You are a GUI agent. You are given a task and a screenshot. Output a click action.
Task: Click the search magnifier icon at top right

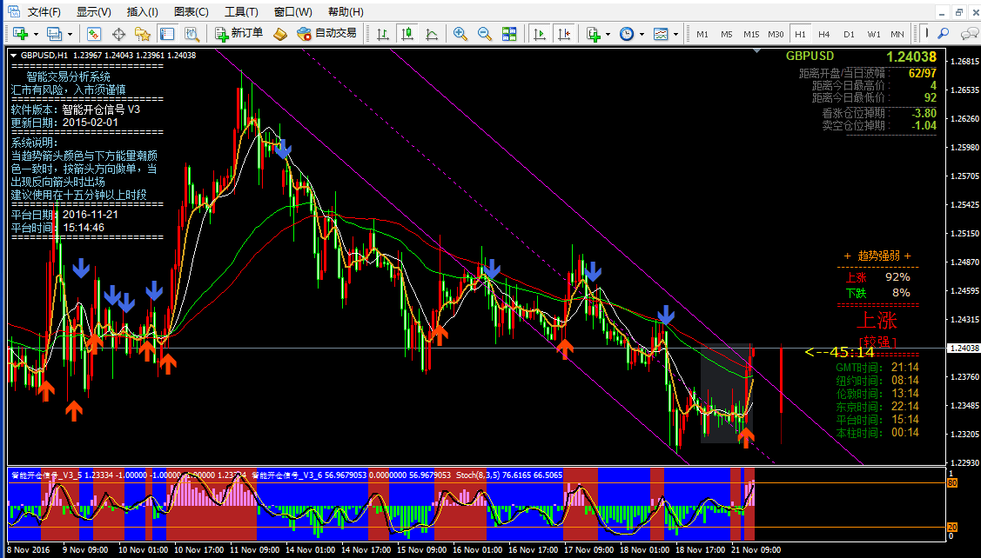pos(943,34)
